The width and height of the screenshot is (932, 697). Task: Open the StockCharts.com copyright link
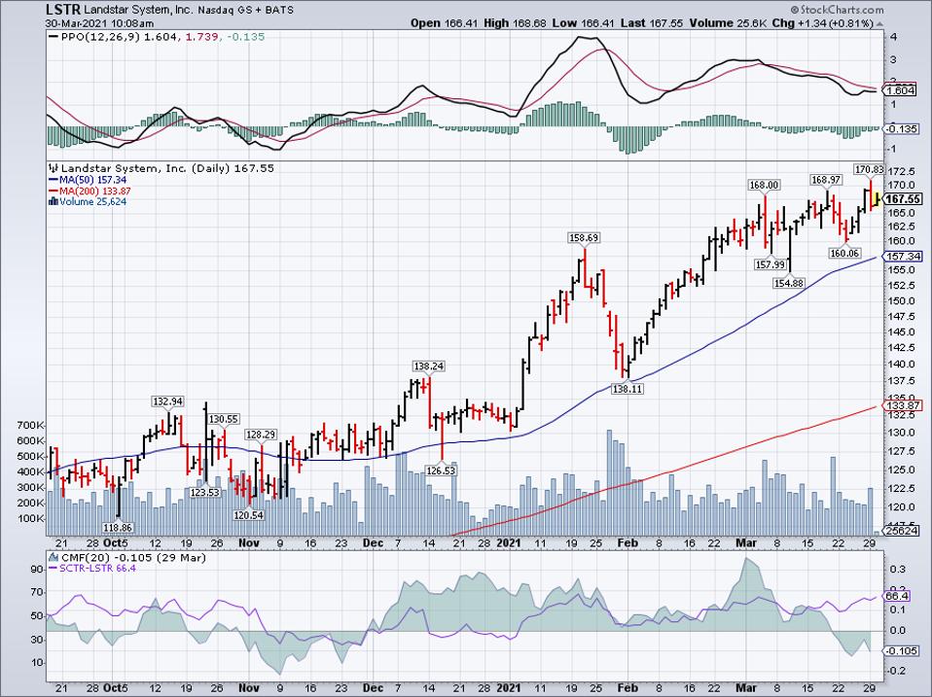point(838,10)
